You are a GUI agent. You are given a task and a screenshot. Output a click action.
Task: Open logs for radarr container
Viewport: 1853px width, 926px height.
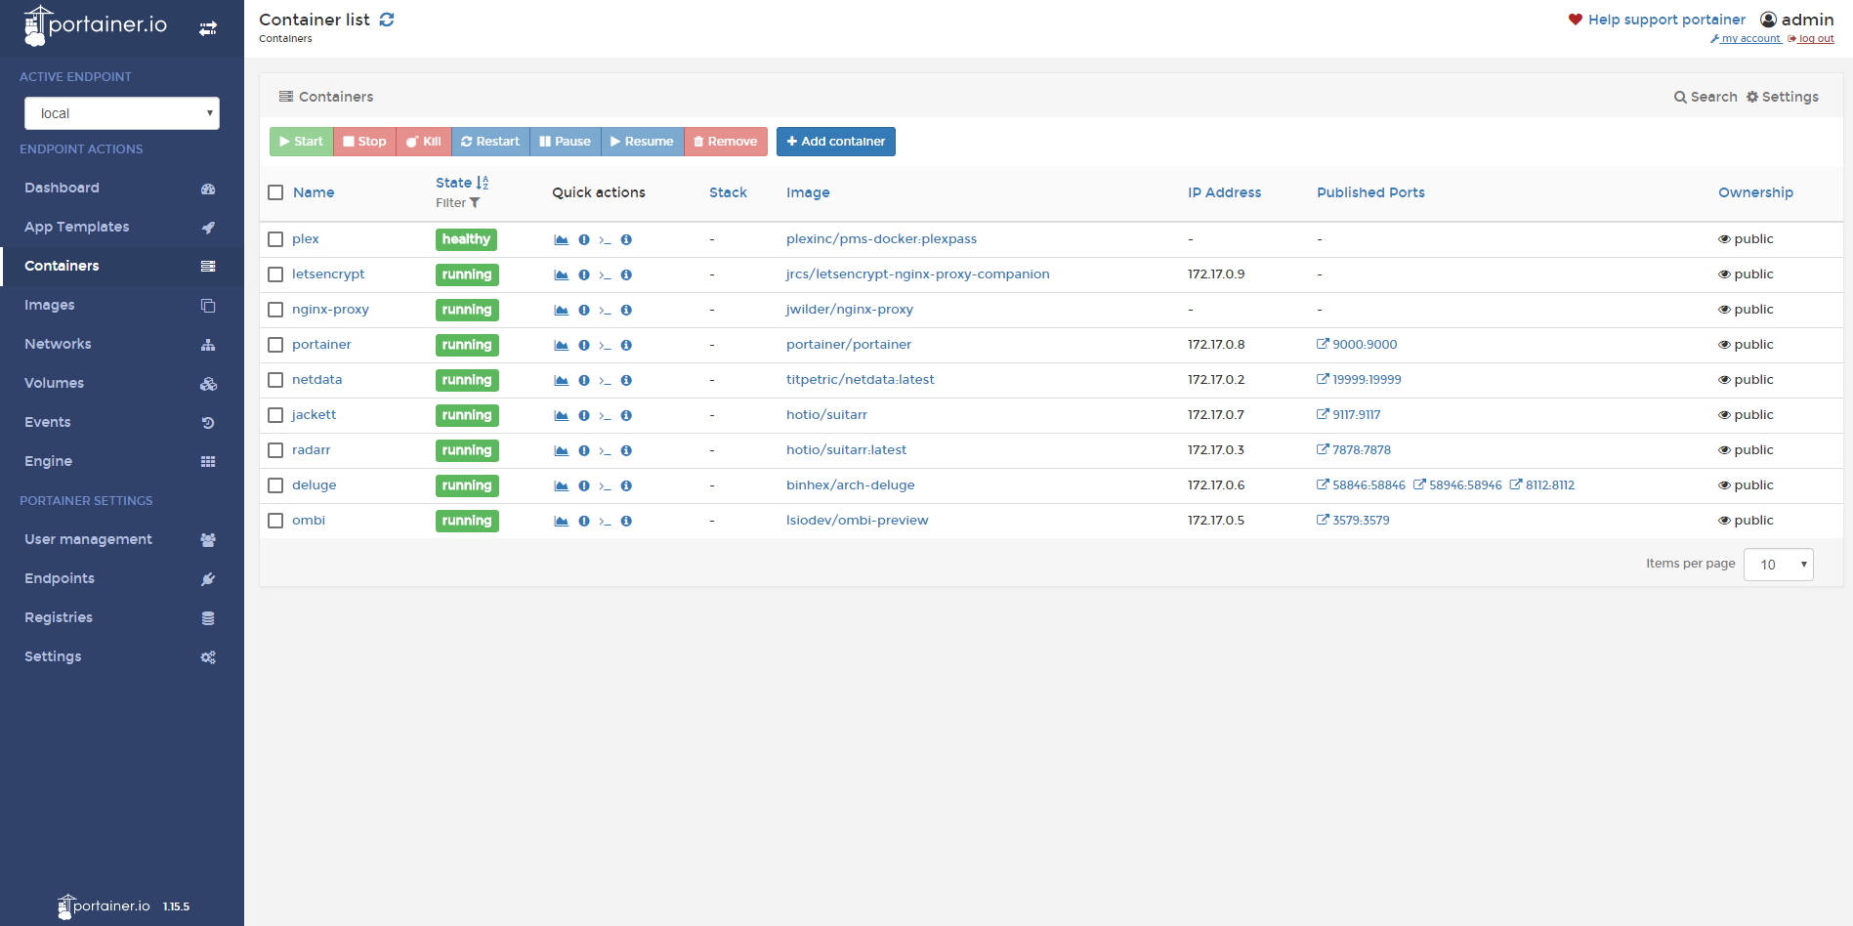[584, 450]
